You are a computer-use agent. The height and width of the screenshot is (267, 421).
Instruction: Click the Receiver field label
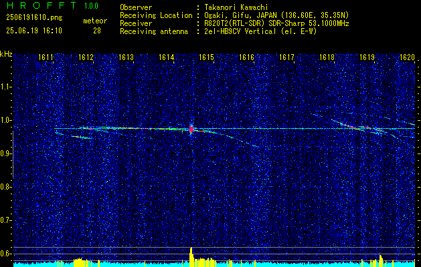136,23
